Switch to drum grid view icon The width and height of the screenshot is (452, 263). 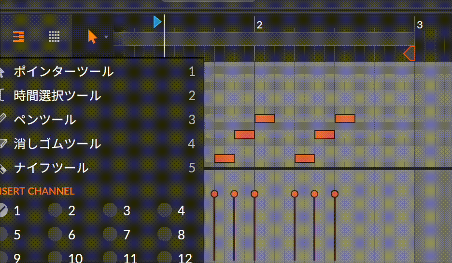(54, 37)
